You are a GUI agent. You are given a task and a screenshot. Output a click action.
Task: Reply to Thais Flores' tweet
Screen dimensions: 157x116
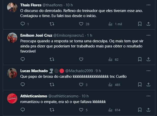click(x=23, y=24)
